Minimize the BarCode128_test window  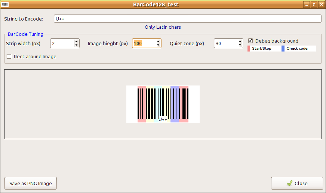pos(306,4)
